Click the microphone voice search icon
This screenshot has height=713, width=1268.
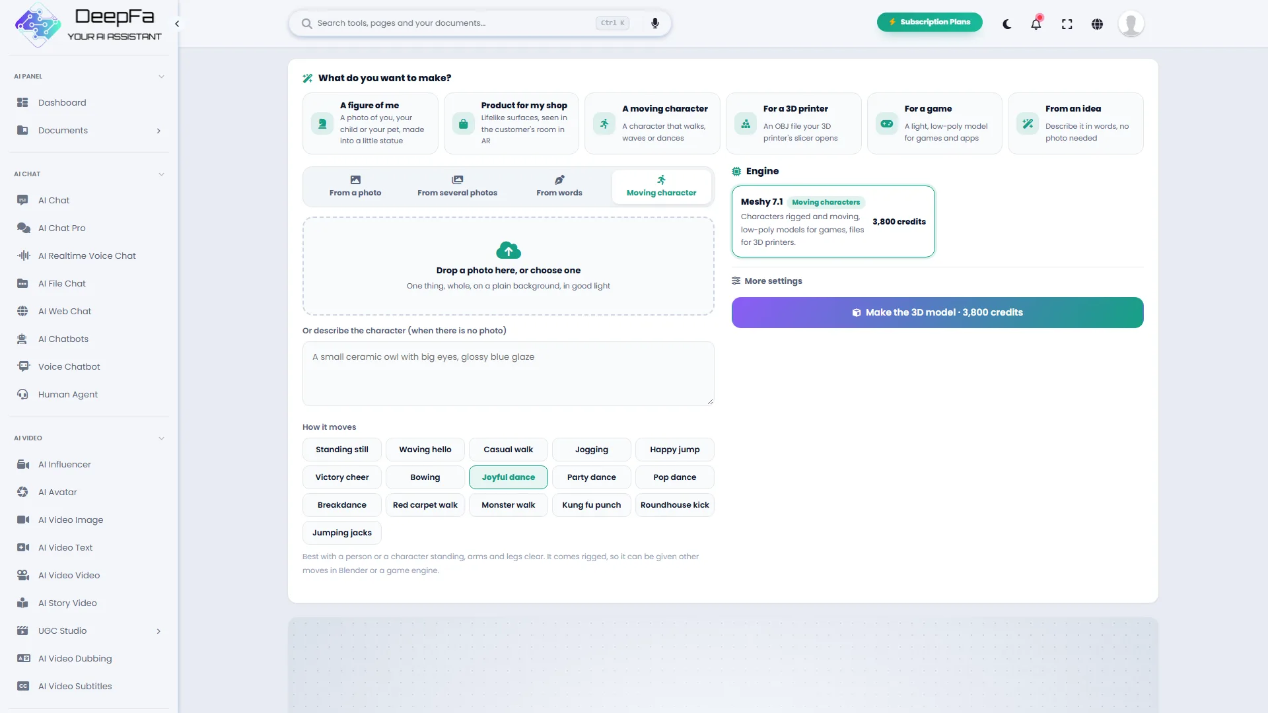(x=654, y=23)
